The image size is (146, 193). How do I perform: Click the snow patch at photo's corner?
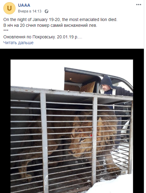point(114,185)
